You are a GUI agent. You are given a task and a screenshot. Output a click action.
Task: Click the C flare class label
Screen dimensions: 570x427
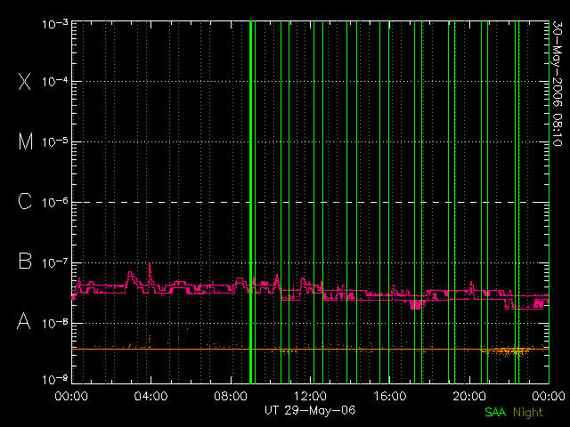(25, 201)
